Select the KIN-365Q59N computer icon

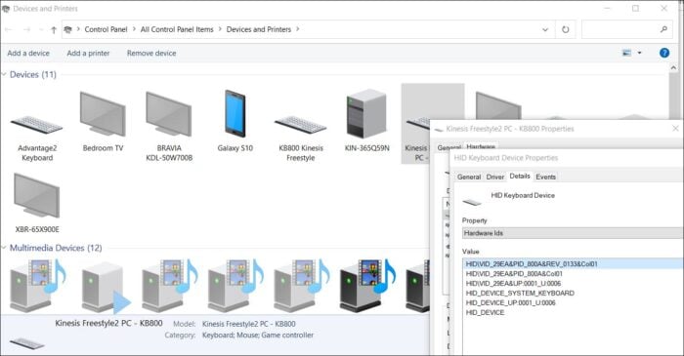(x=366, y=113)
